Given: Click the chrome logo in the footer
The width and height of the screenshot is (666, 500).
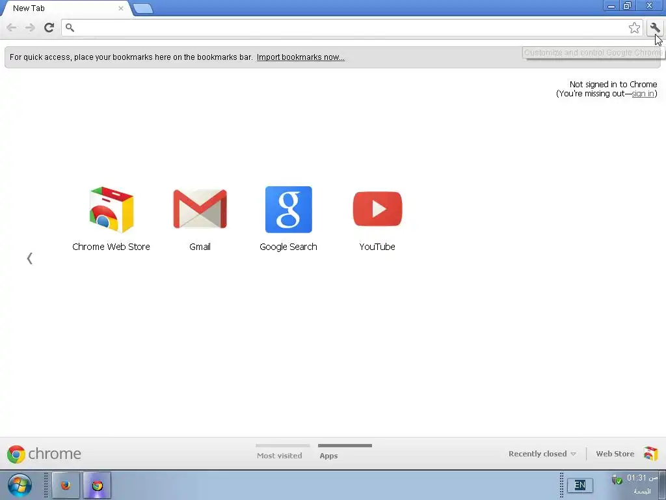Looking at the screenshot, I should (x=44, y=454).
